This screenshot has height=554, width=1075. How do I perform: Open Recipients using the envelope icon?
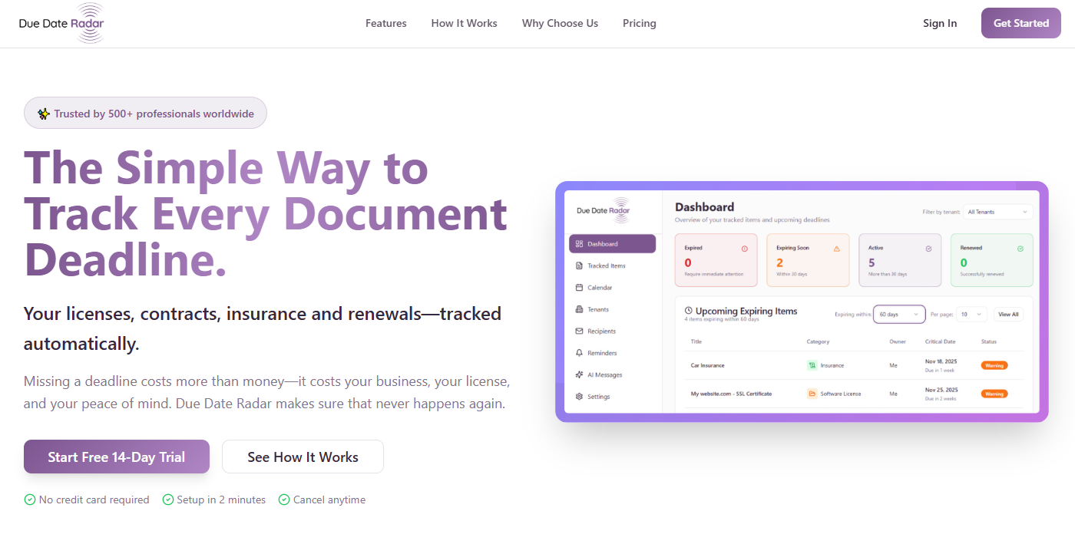pyautogui.click(x=579, y=331)
